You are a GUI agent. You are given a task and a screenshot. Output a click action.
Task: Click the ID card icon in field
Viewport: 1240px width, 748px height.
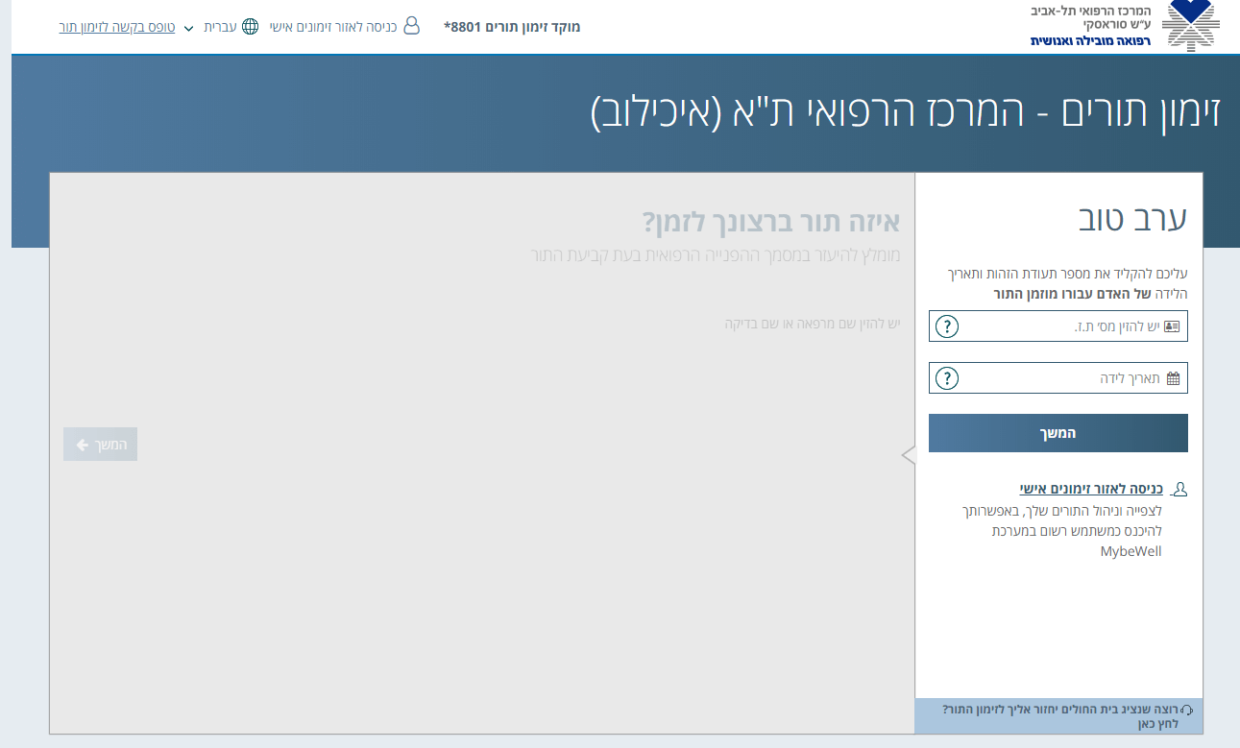tap(1172, 326)
